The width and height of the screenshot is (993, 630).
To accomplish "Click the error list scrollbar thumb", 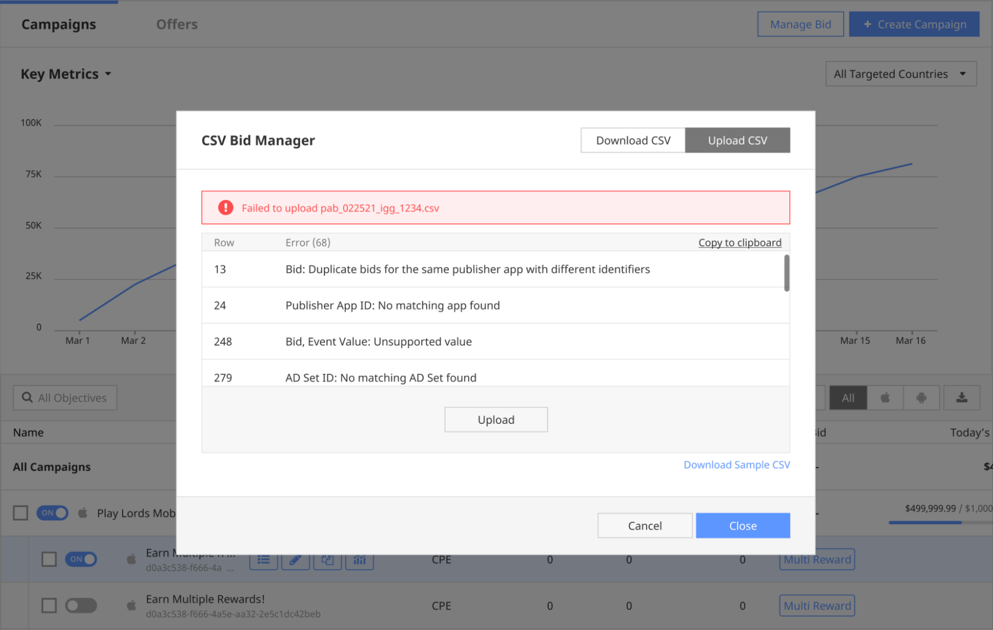I will [x=786, y=273].
